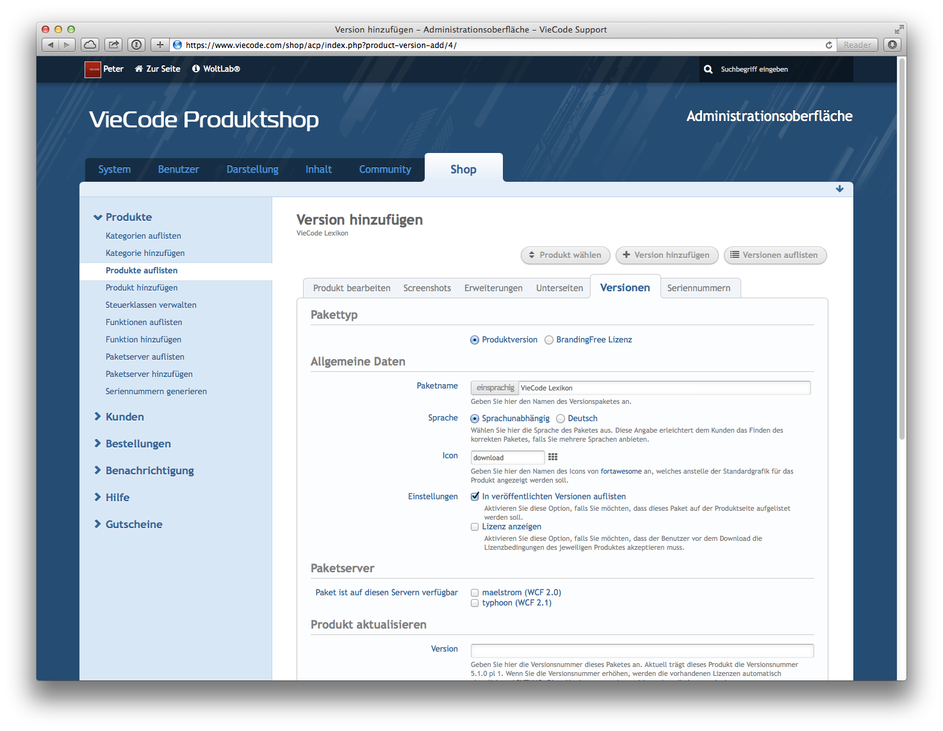This screenshot has width=943, height=731.
Task: Click Peter's user avatar icon
Action: [93, 69]
